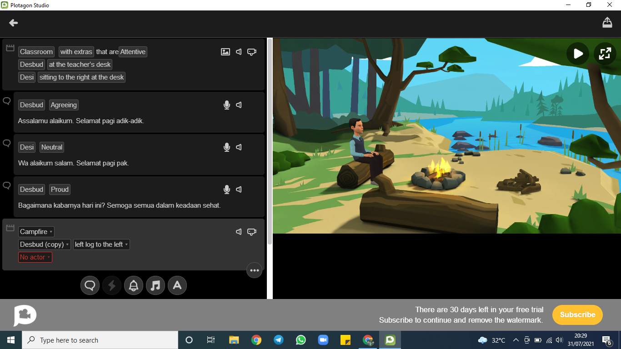Click the script panel vertical scrollbar
This screenshot has height=349, width=621.
[x=270, y=141]
